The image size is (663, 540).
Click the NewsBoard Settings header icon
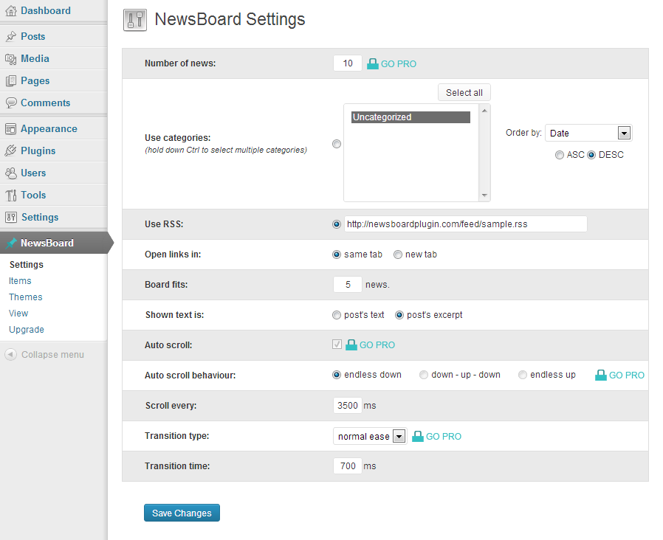pyautogui.click(x=135, y=20)
